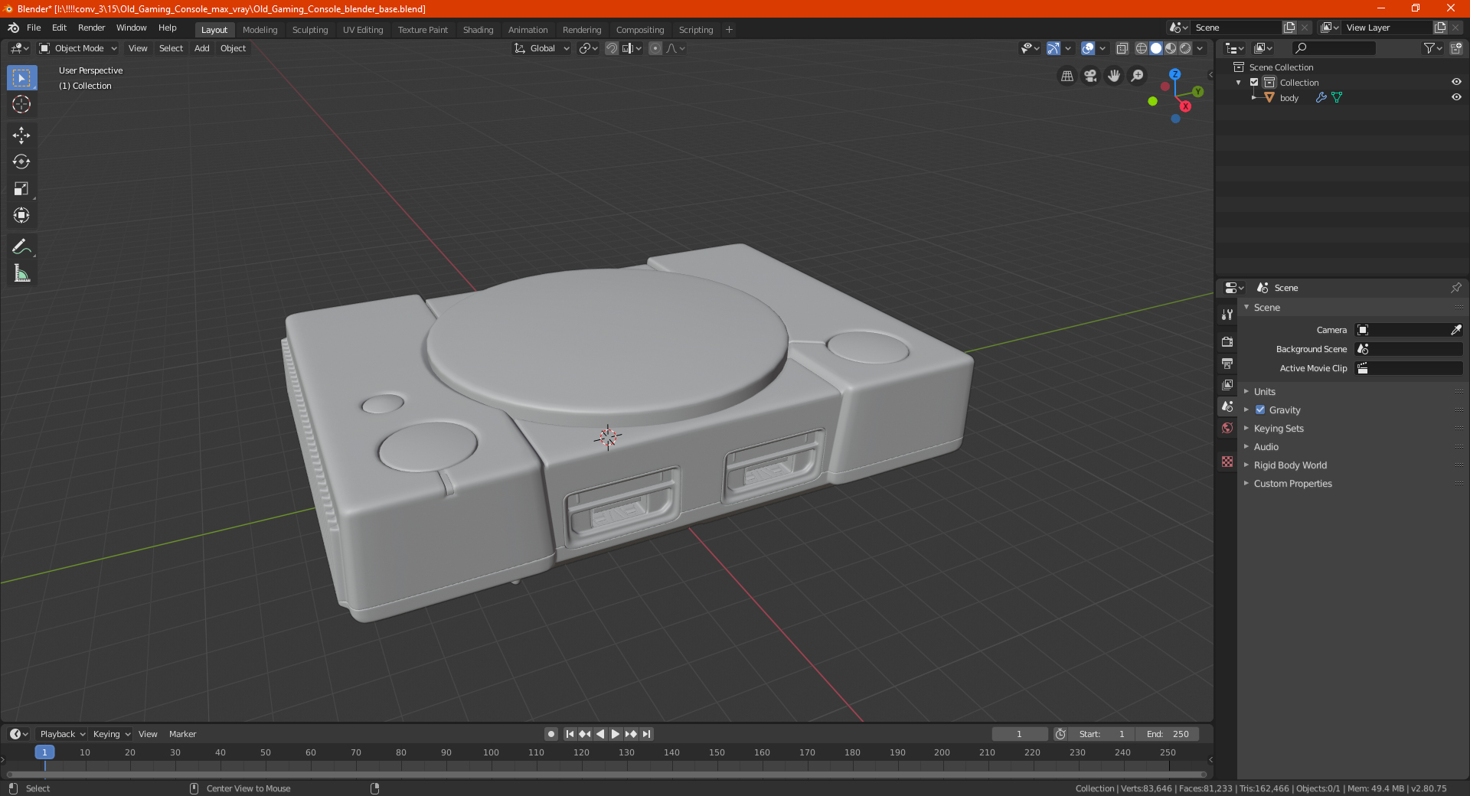Toggle proportional editing
The width and height of the screenshot is (1470, 796).
[655, 48]
